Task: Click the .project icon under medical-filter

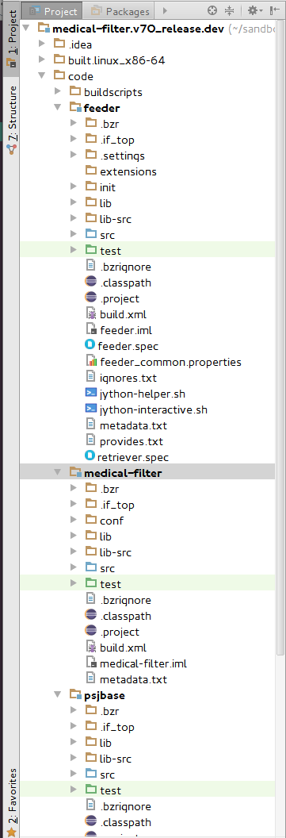Action: point(90,632)
